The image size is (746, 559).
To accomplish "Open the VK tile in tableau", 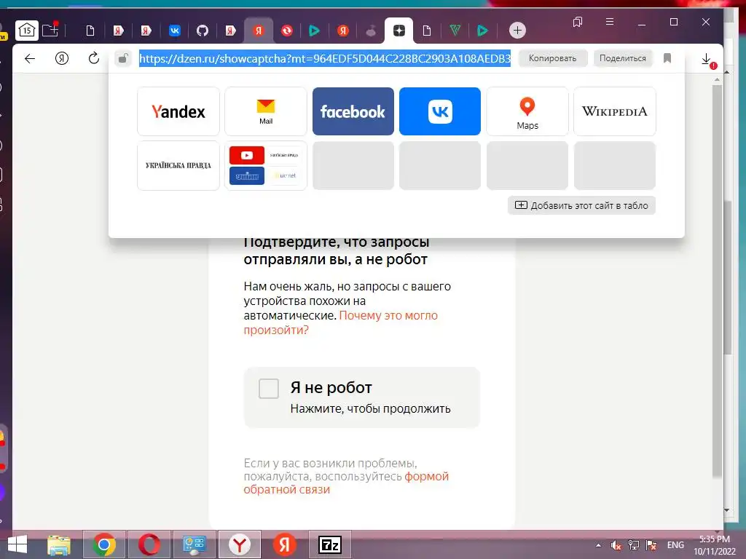I will 440,111.
